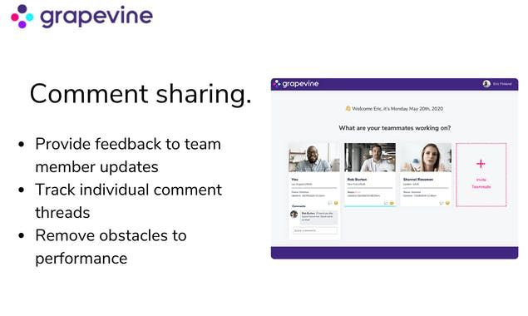The height and width of the screenshot is (316, 528).
Task: Click the large Grapevine logo at the slide's top left
Action: pos(81,16)
